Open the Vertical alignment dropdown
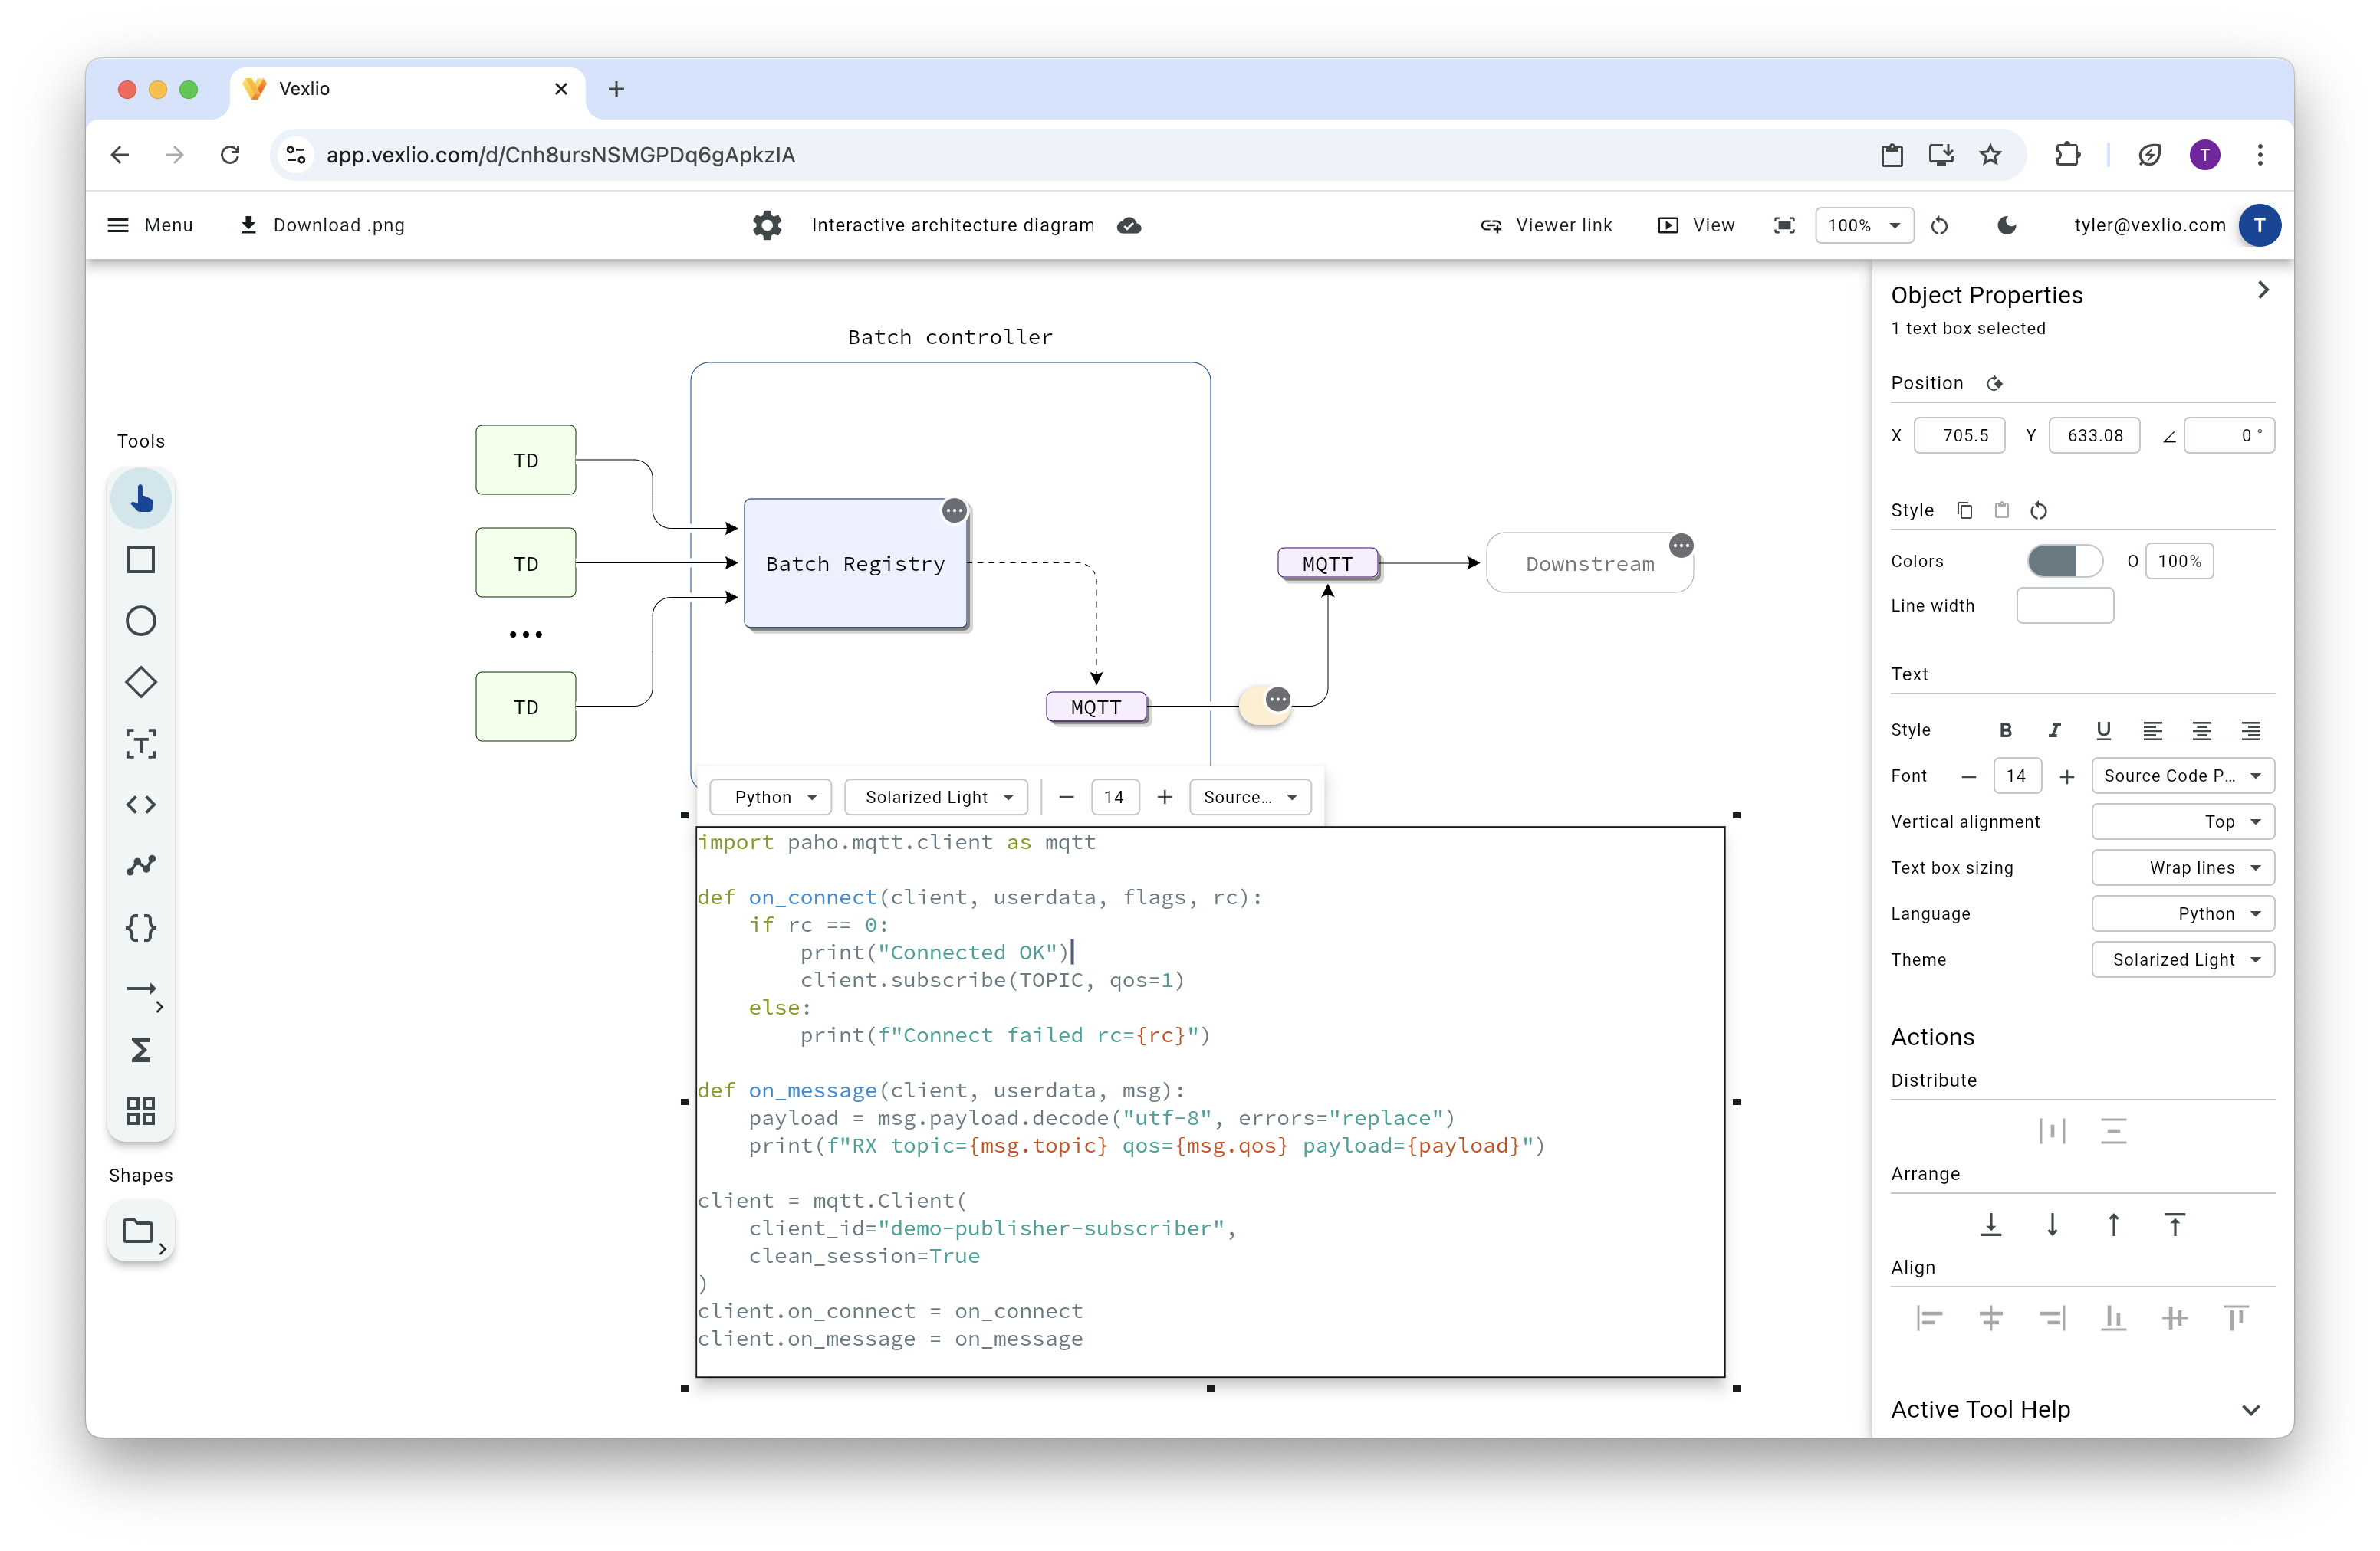The image size is (2380, 1551). click(x=2182, y=821)
